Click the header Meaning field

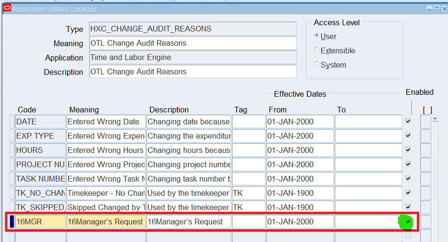[x=193, y=43]
